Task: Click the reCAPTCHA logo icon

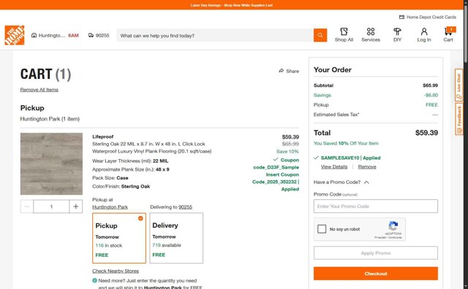Action: click(393, 226)
